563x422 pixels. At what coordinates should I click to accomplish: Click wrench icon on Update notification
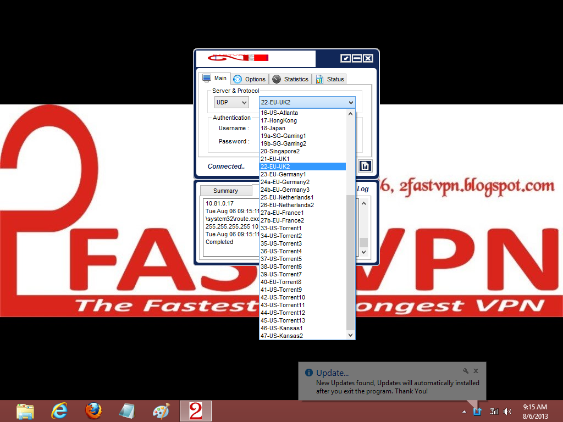point(465,371)
